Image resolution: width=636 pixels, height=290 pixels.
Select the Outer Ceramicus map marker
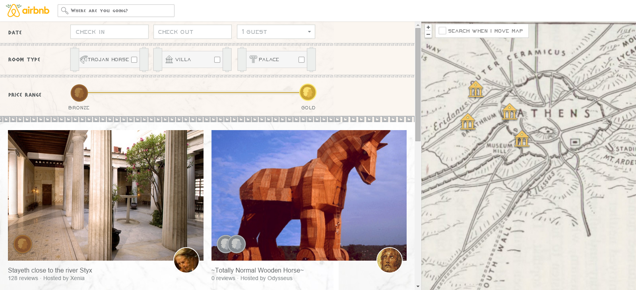tap(475, 89)
